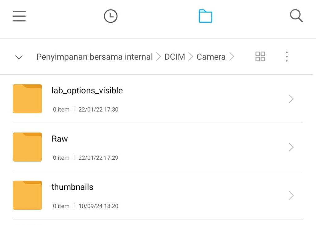Click the thumbnails folder icon
316x225 pixels.
pyautogui.click(x=27, y=195)
